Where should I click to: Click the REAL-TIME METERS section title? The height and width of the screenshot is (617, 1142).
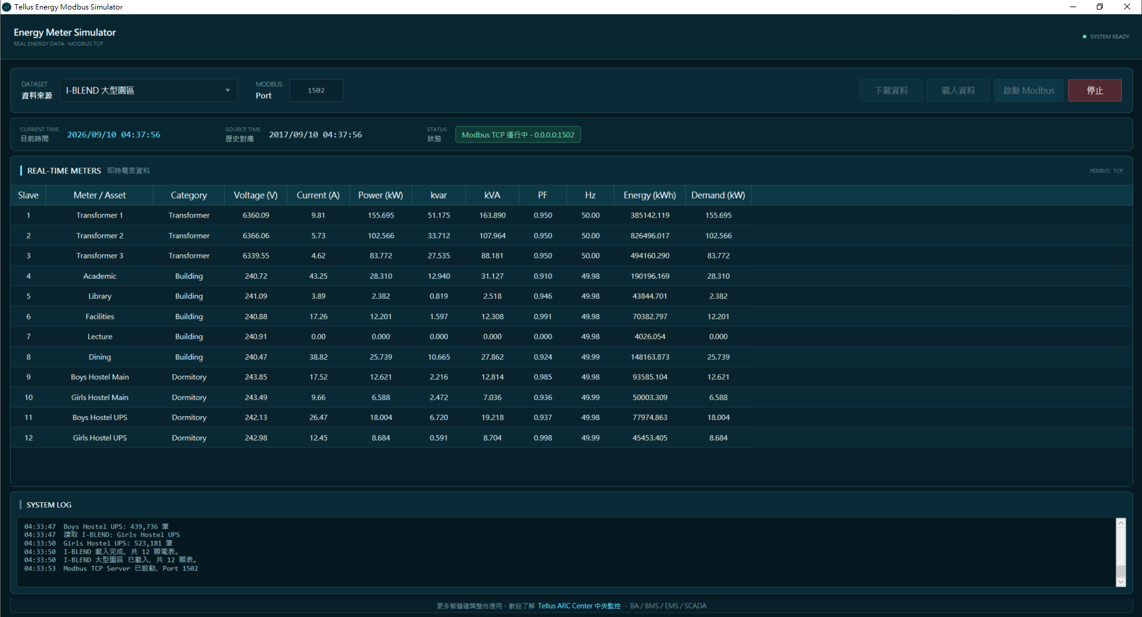64,171
